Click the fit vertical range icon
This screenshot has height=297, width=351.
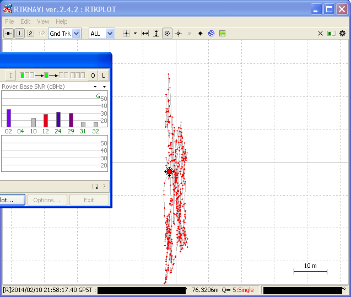pos(156,34)
